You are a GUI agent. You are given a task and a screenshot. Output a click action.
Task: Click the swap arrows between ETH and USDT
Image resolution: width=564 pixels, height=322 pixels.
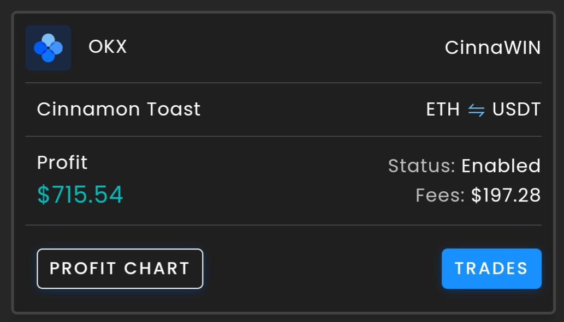[x=476, y=111]
